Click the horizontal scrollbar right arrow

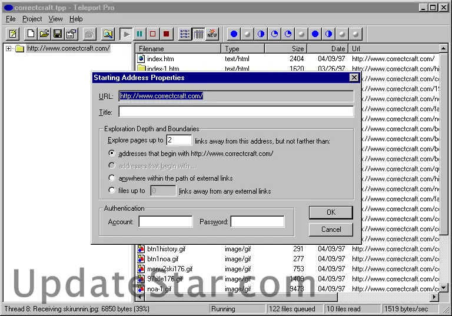point(435,298)
